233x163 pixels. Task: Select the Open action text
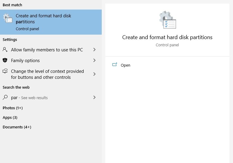(x=125, y=65)
